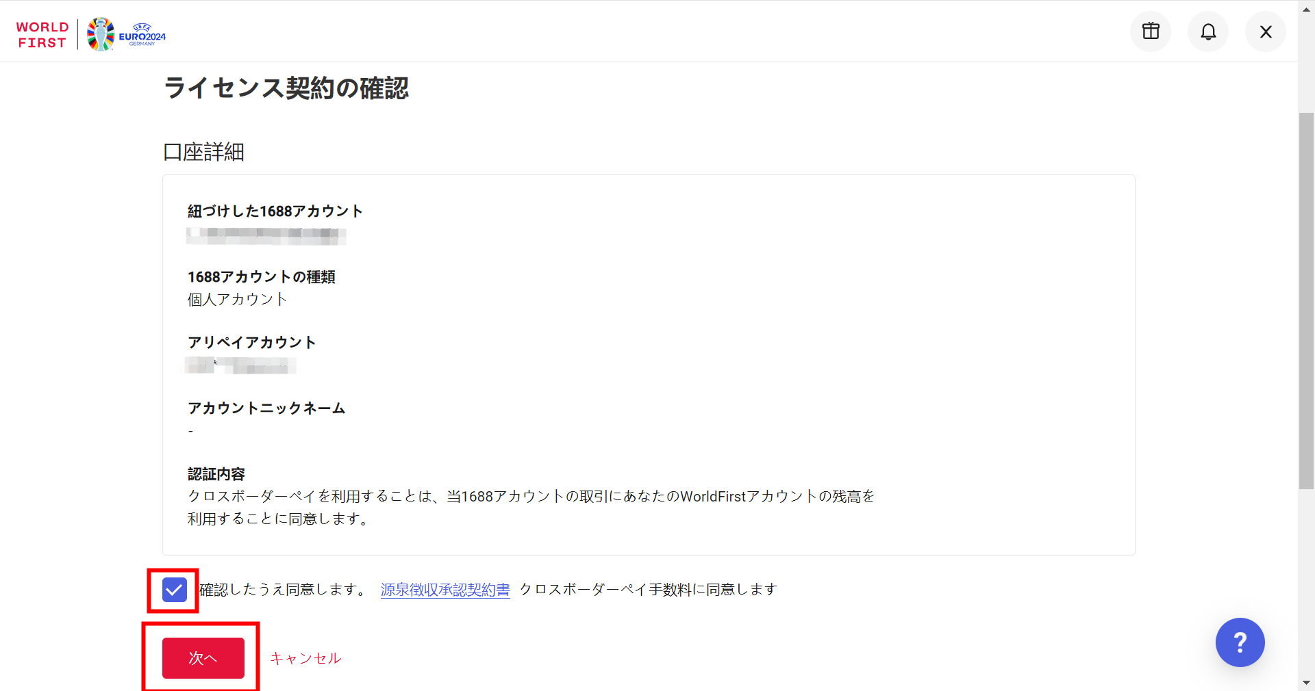The width and height of the screenshot is (1315, 691).
Task: Toggle agreement via the 確認したうえ同意します label
Action: (x=281, y=589)
